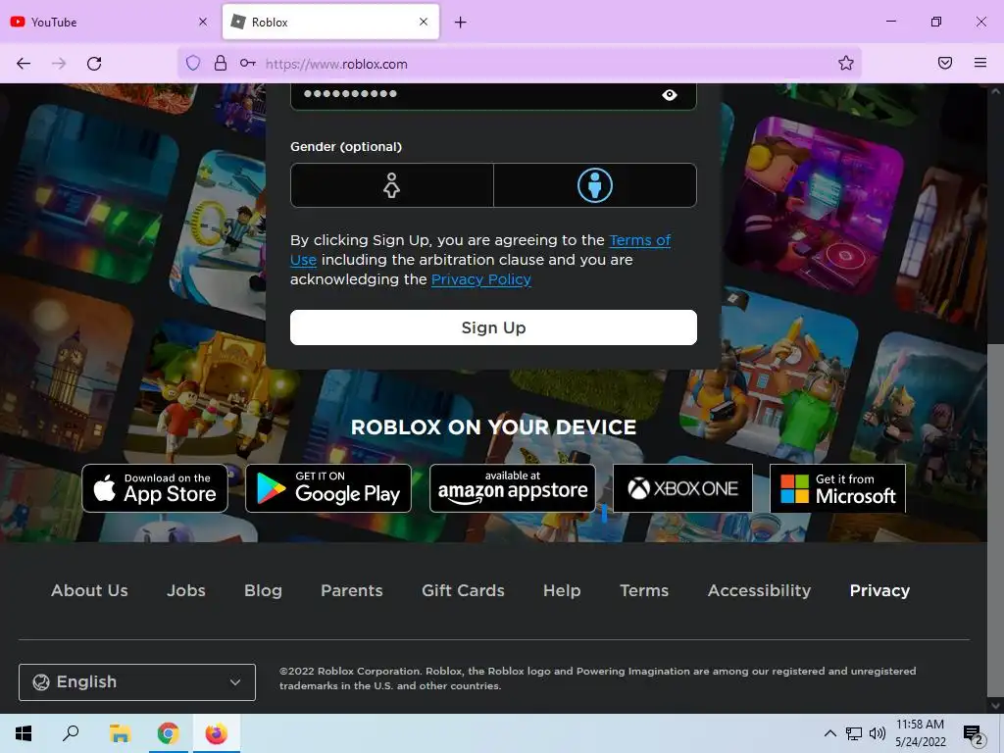Go back to previous page
1004x753 pixels.
point(24,64)
